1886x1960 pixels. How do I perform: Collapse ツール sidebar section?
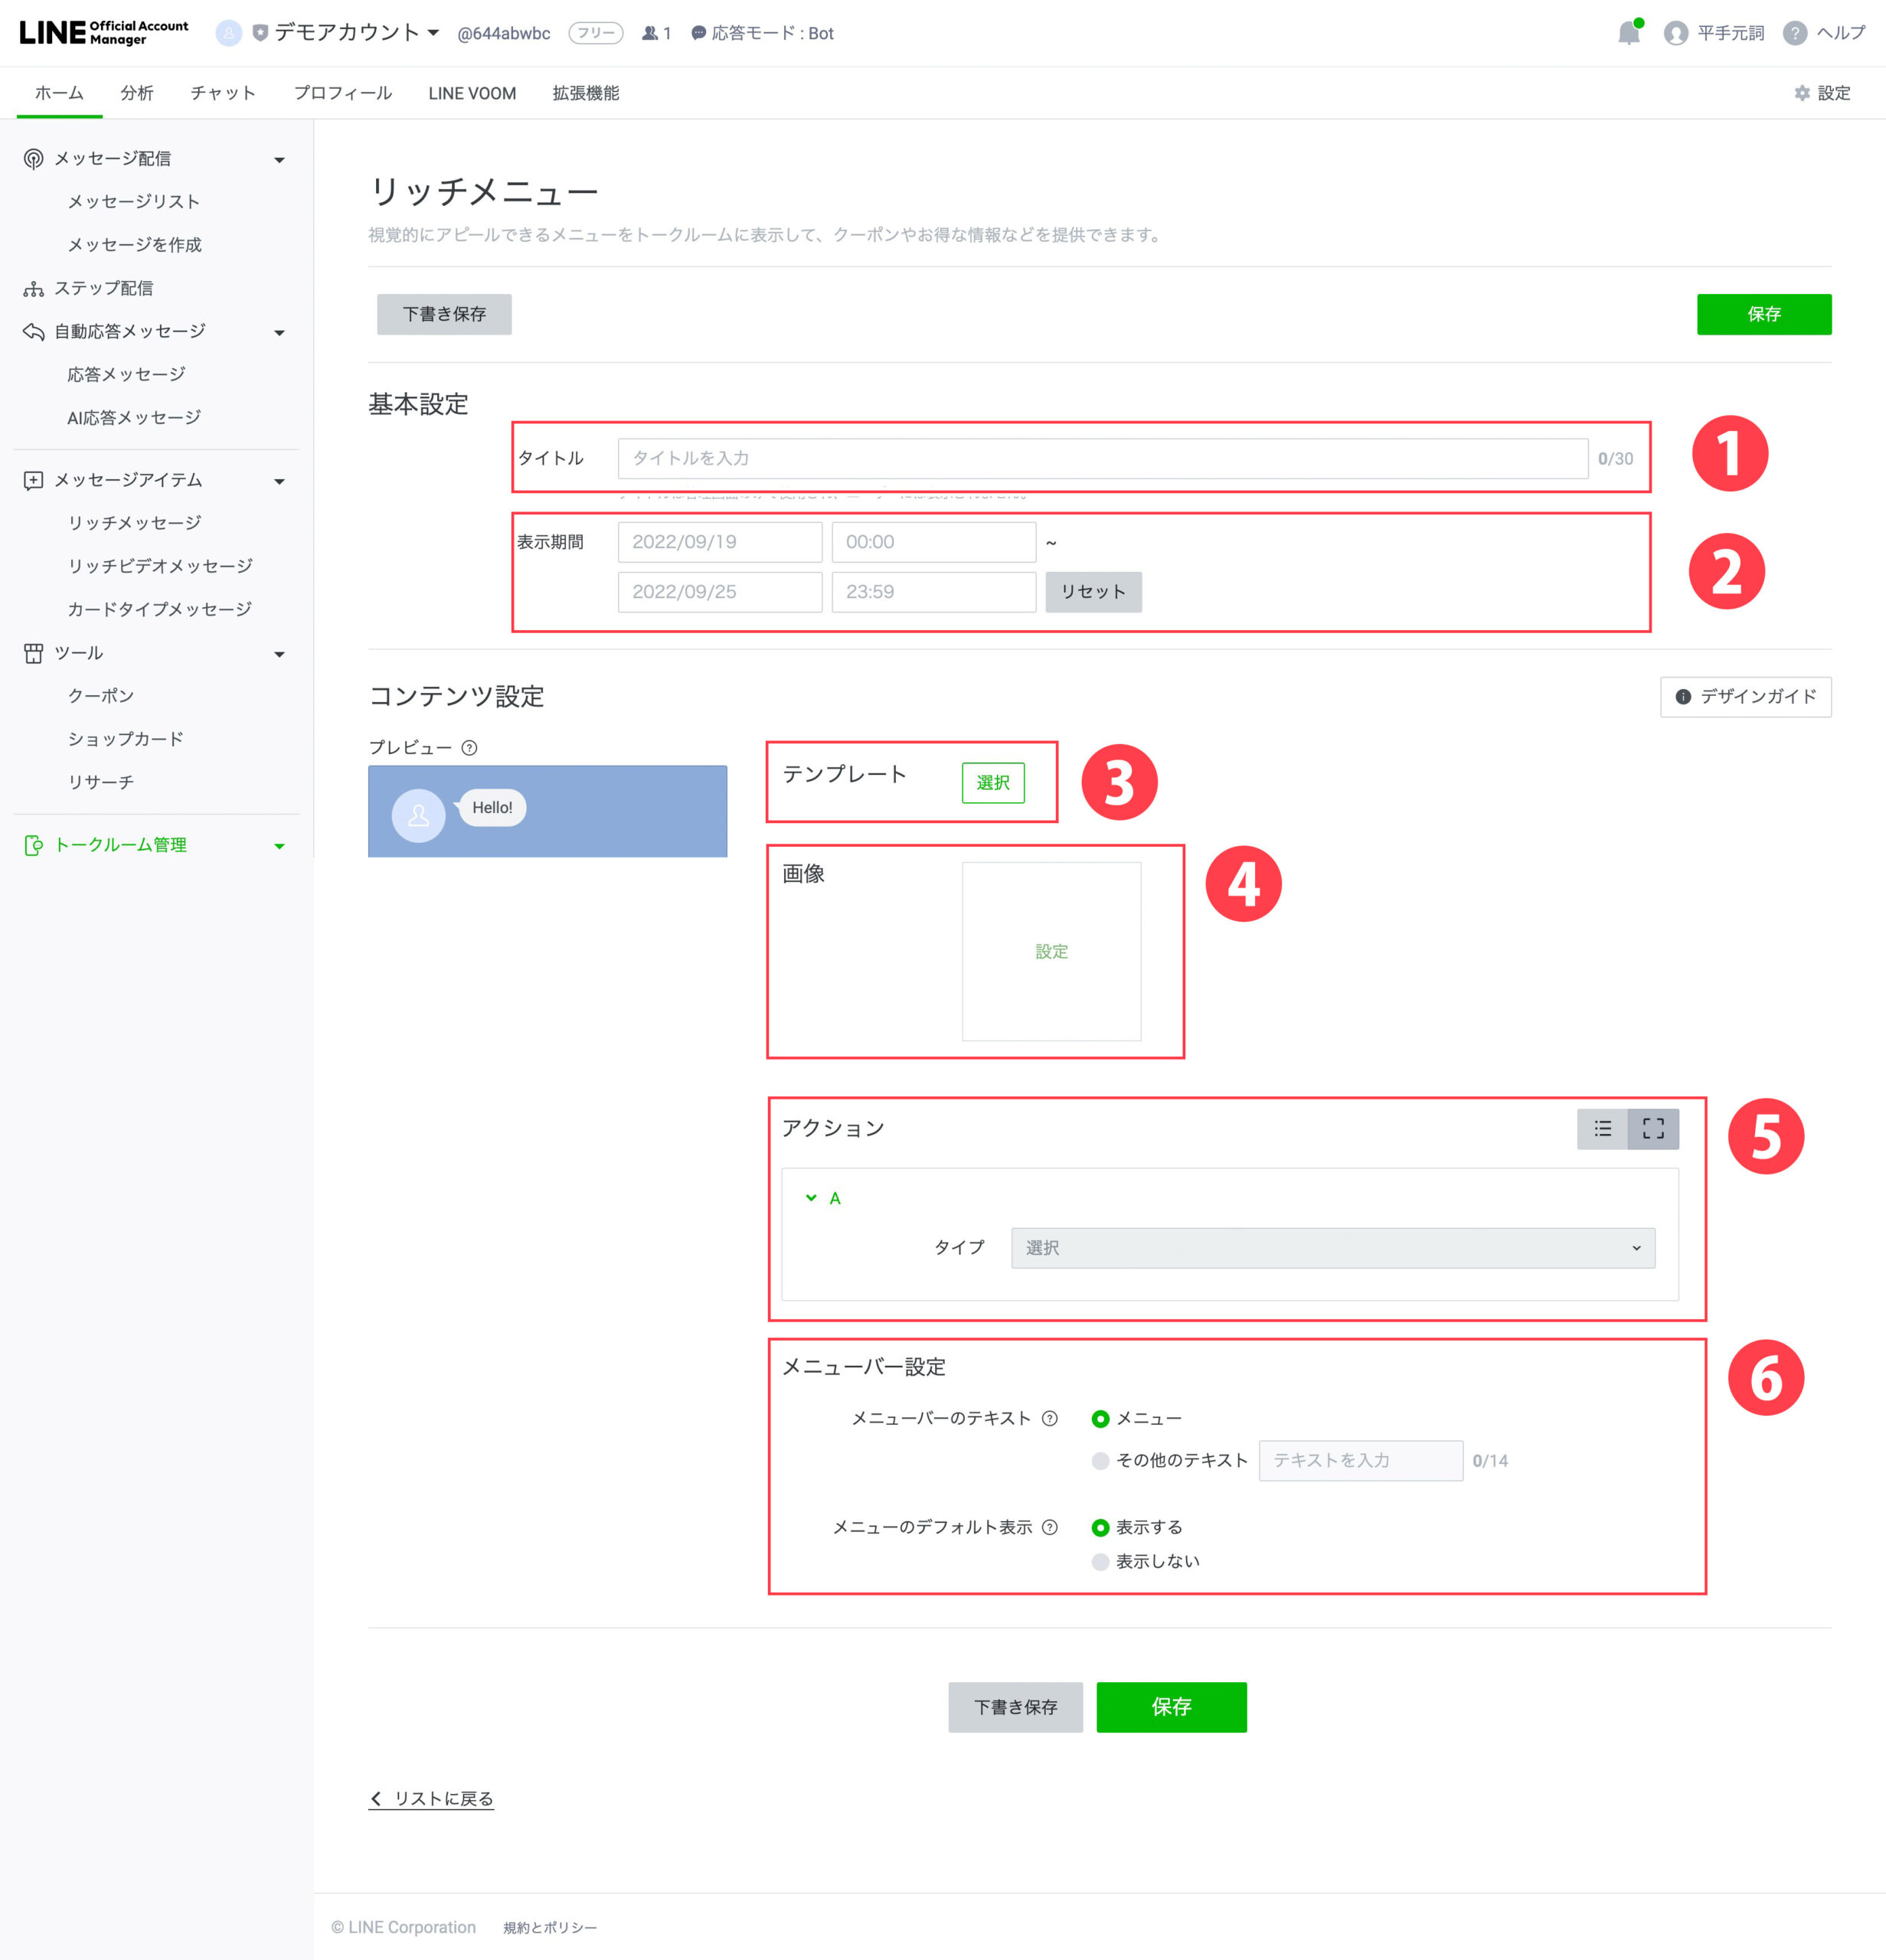pos(279,655)
